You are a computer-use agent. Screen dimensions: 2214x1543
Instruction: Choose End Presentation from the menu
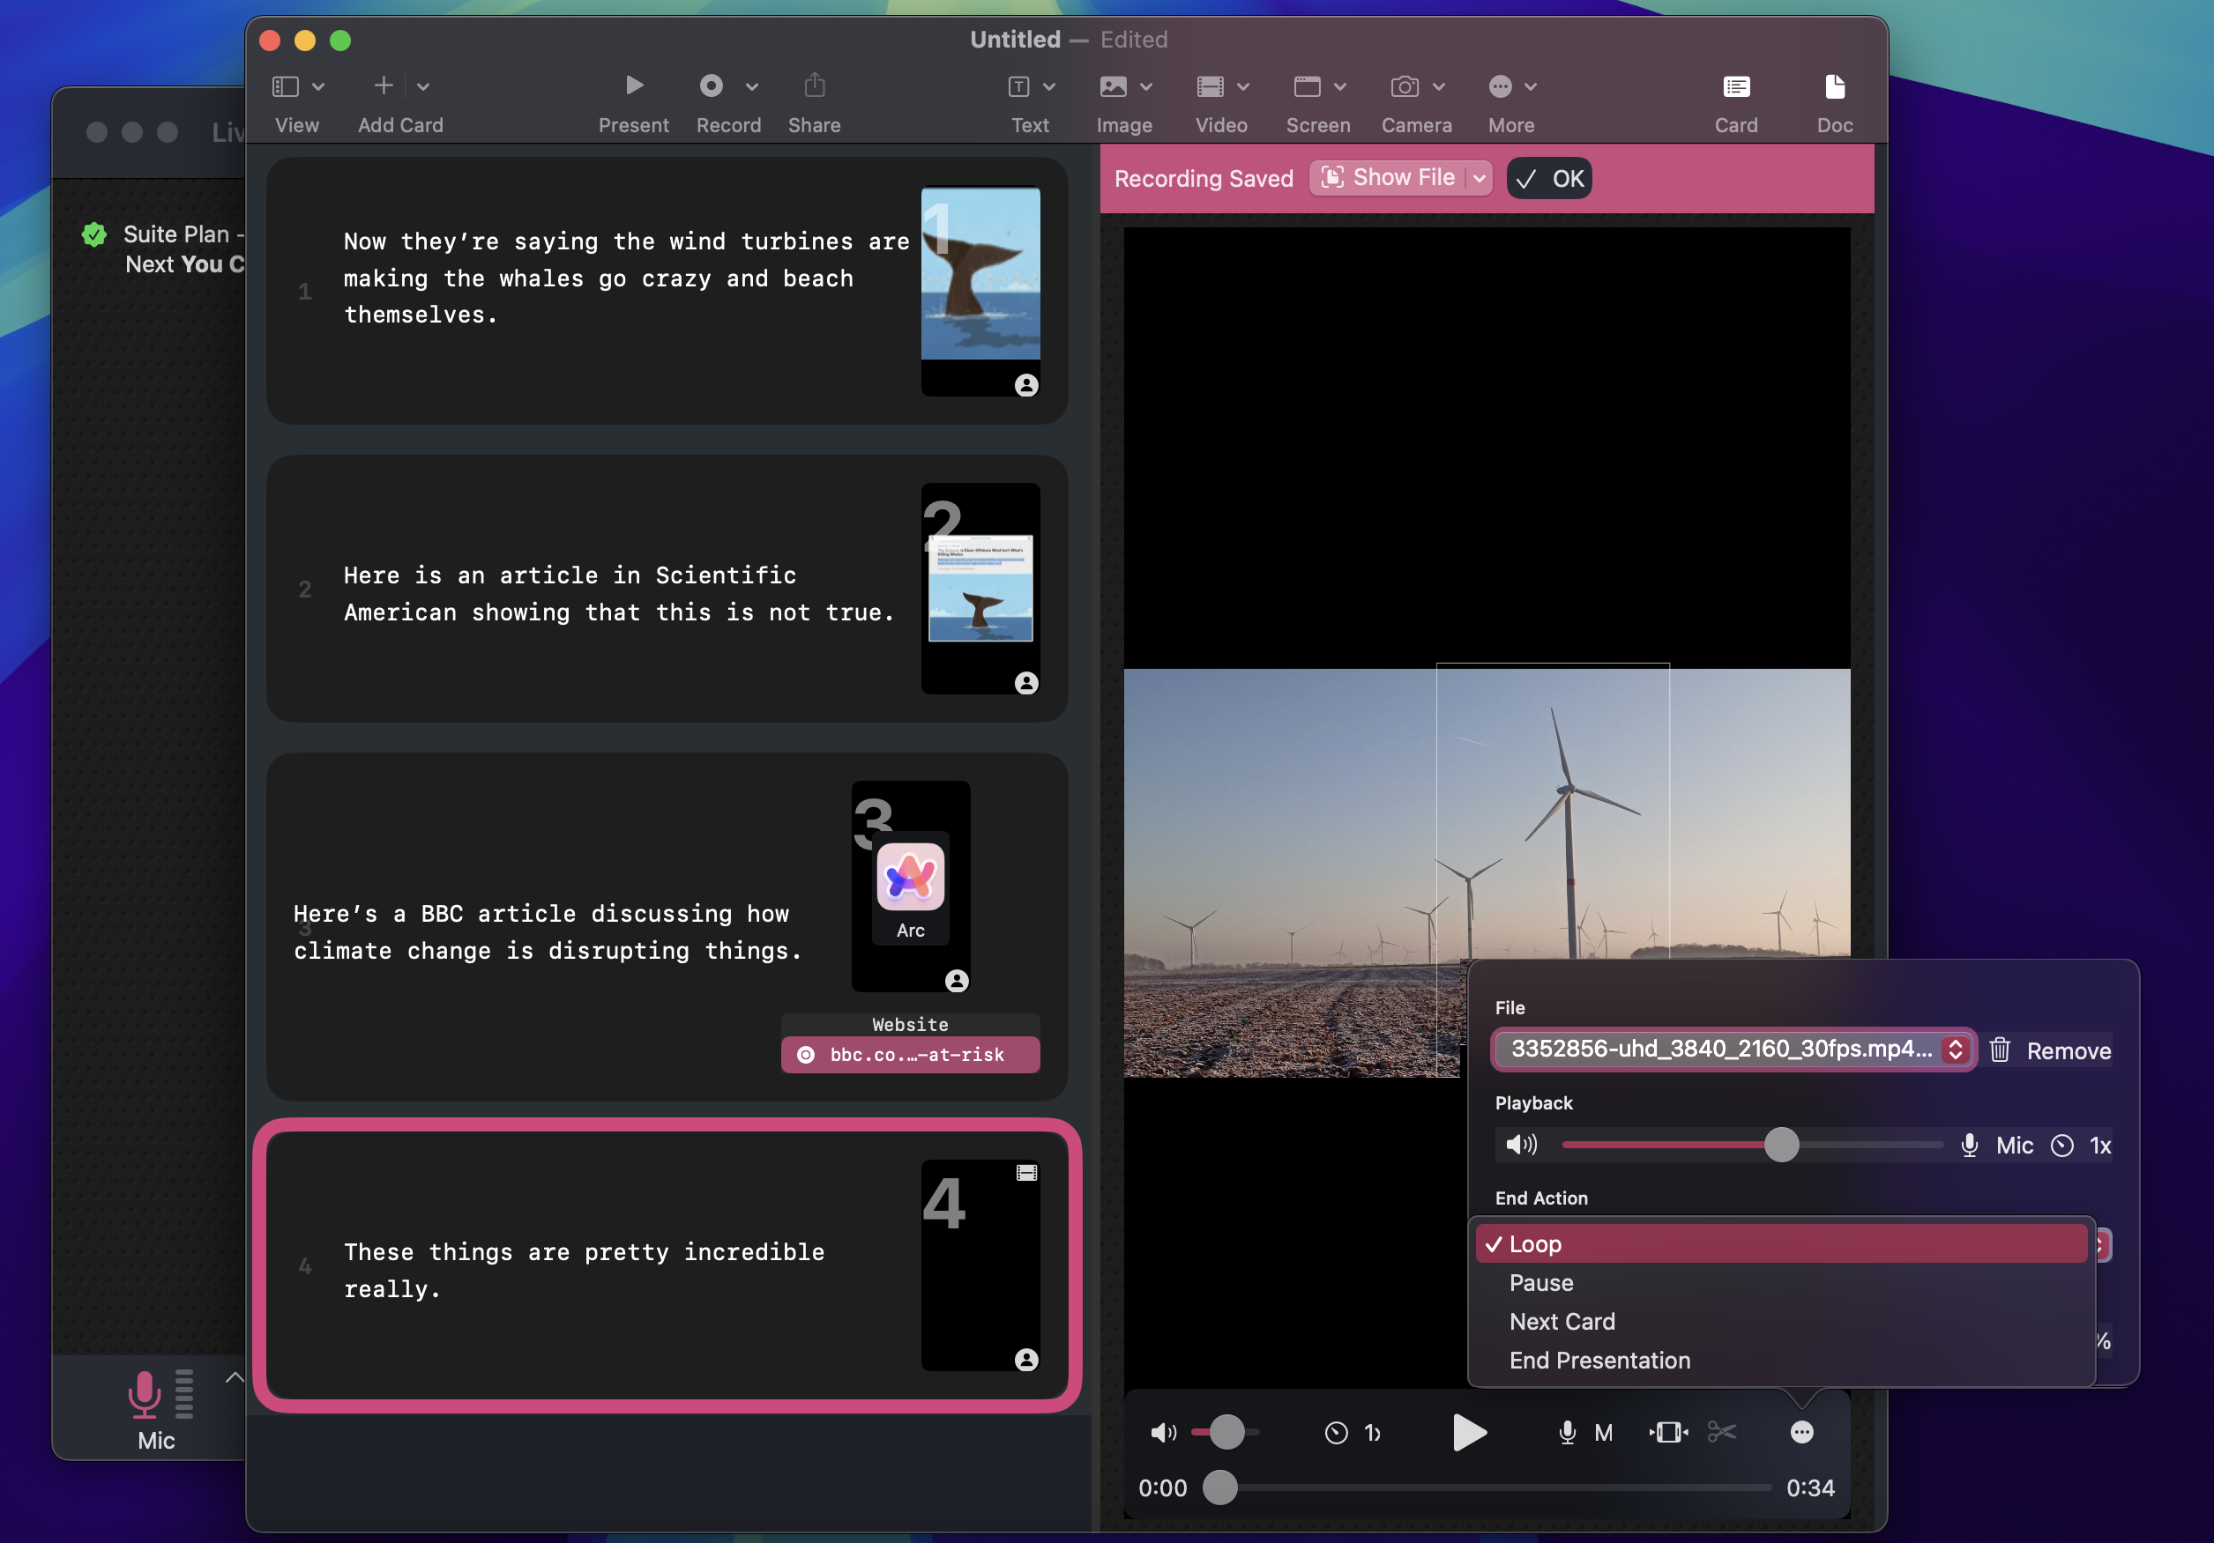click(x=1599, y=1360)
